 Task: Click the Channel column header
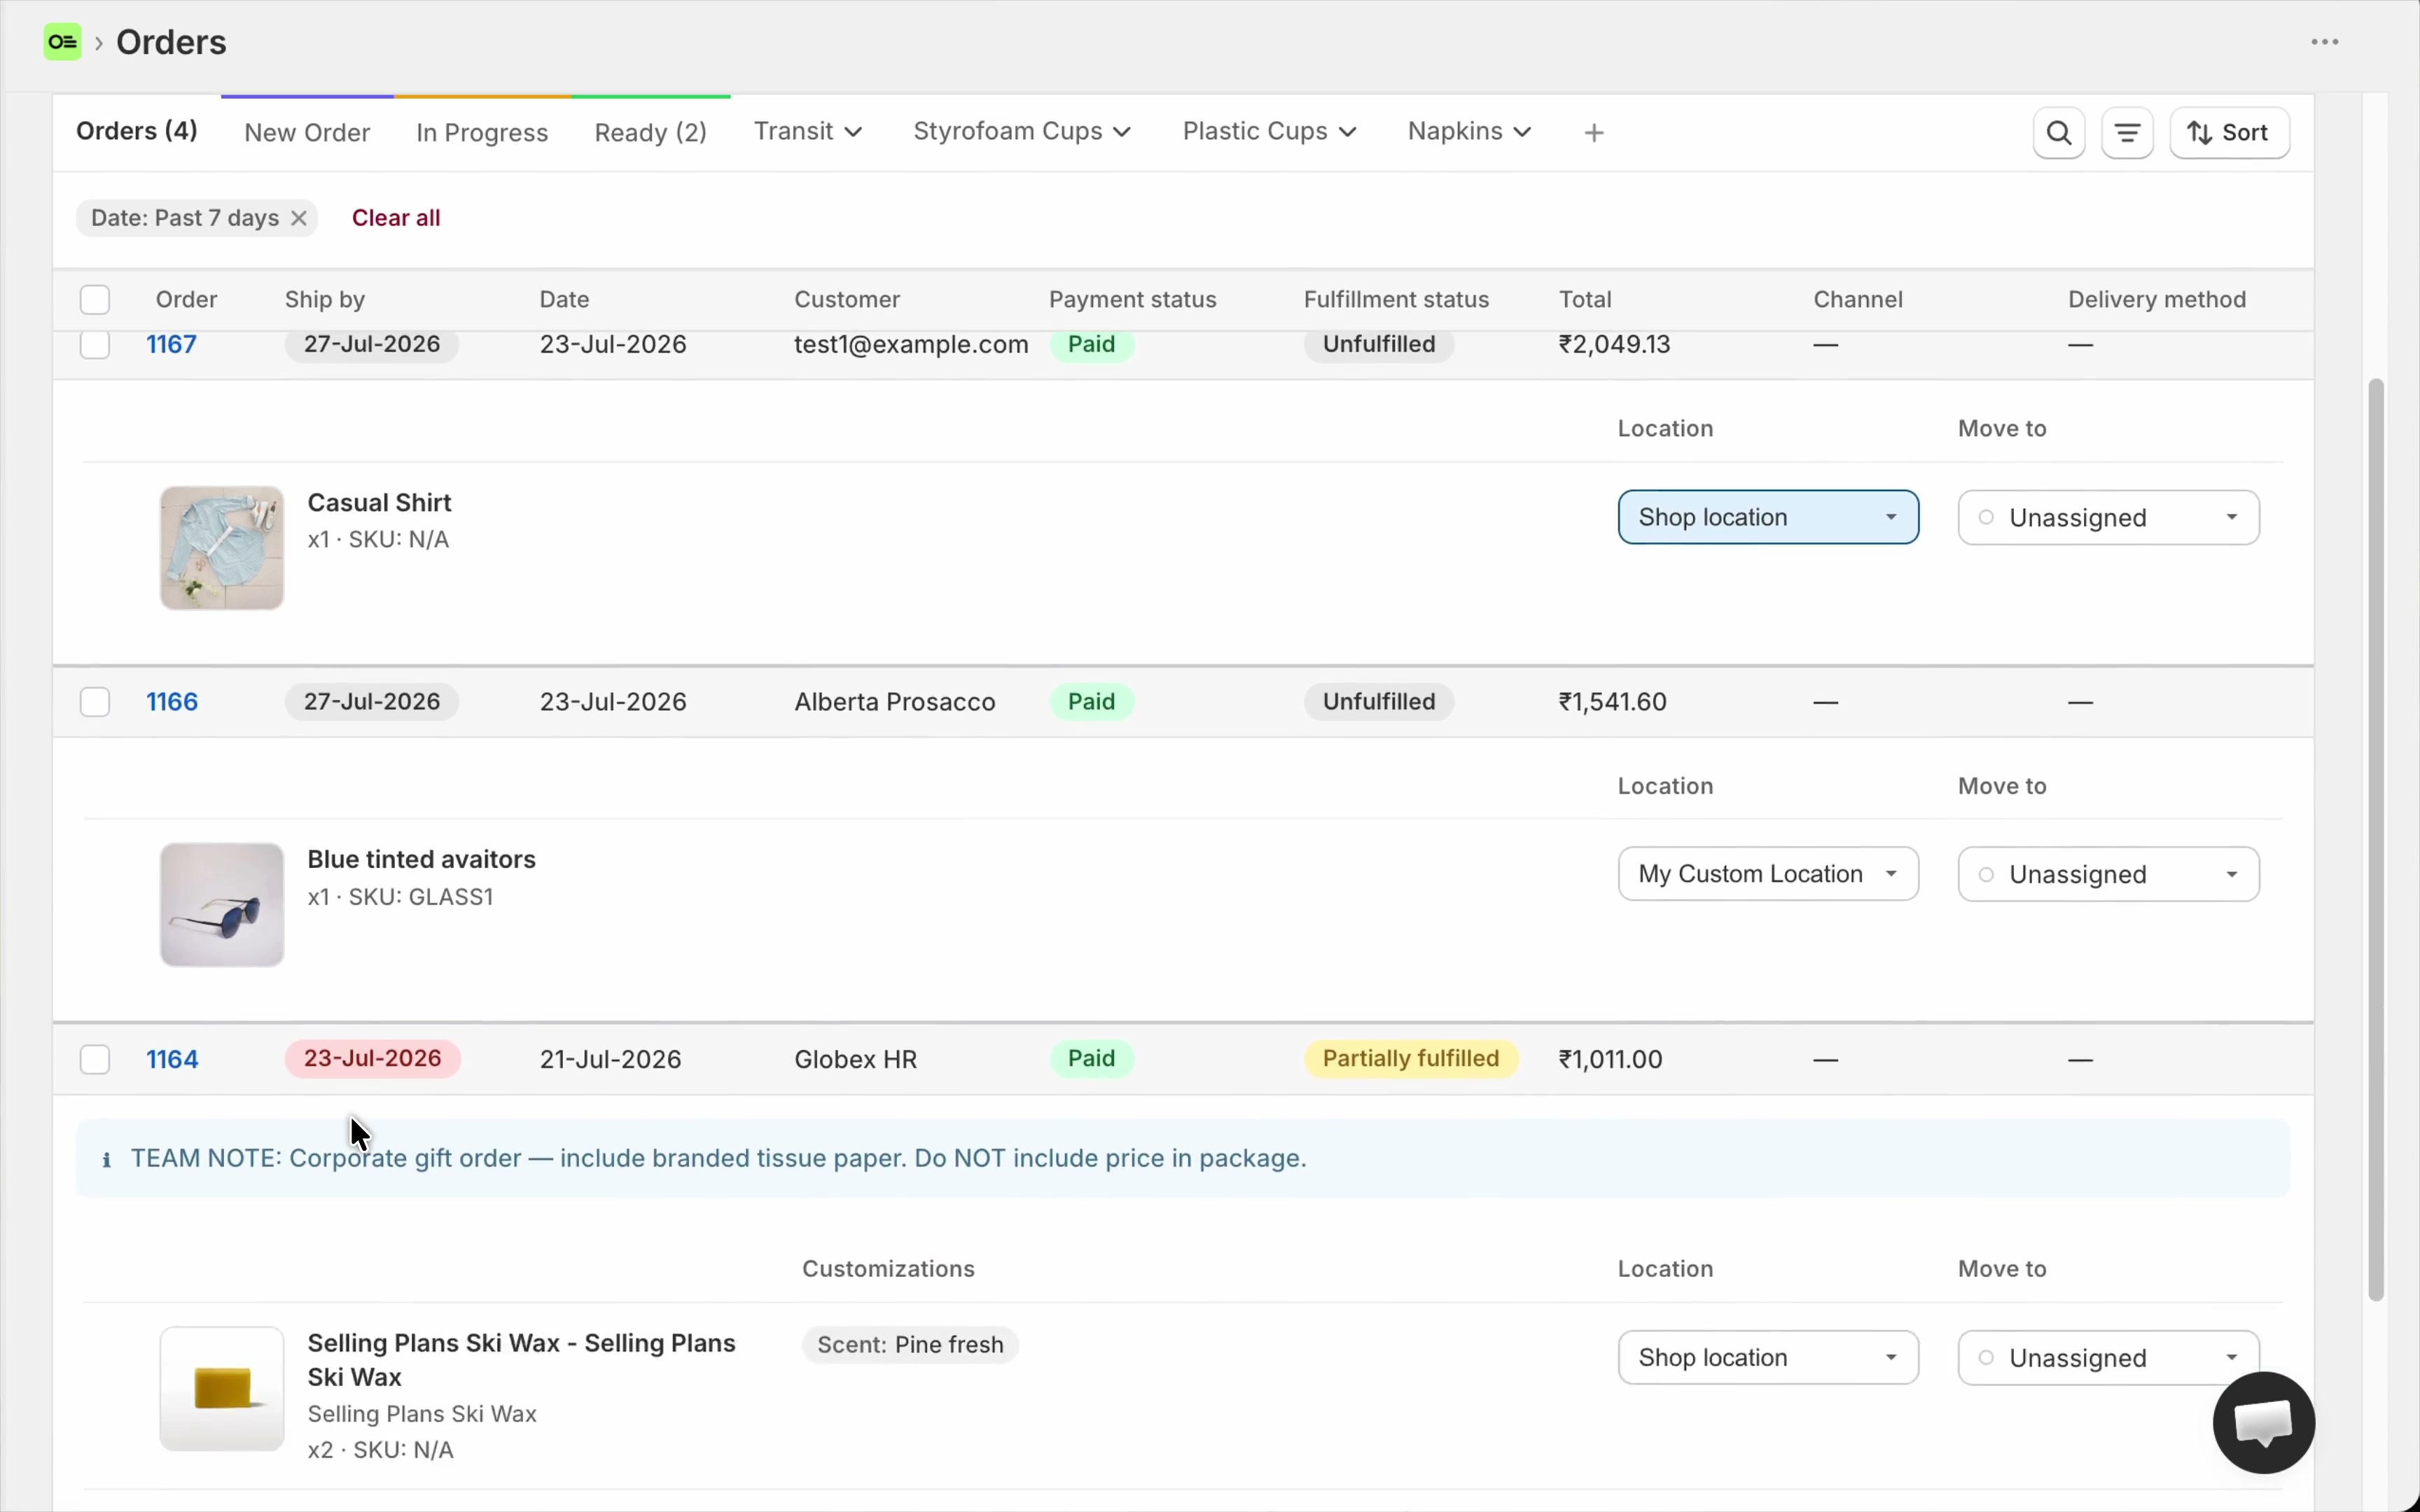(x=1858, y=300)
